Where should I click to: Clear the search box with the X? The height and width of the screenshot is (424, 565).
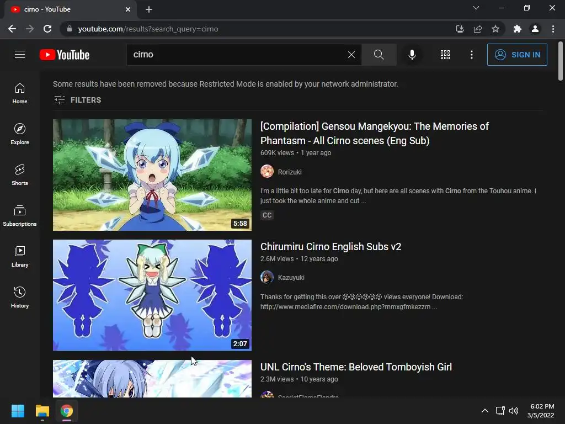click(351, 55)
